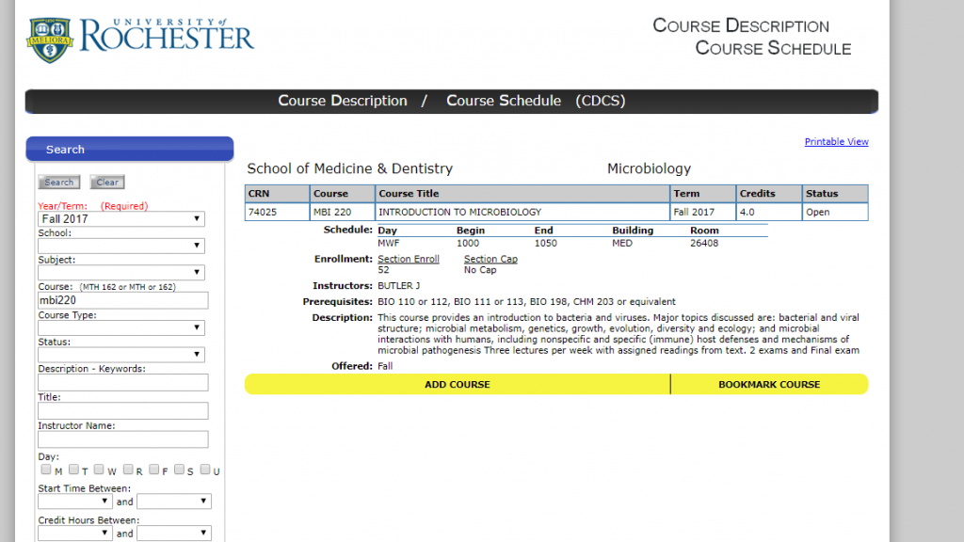Open the Subject dropdown
The height and width of the screenshot is (542, 964).
point(121,272)
